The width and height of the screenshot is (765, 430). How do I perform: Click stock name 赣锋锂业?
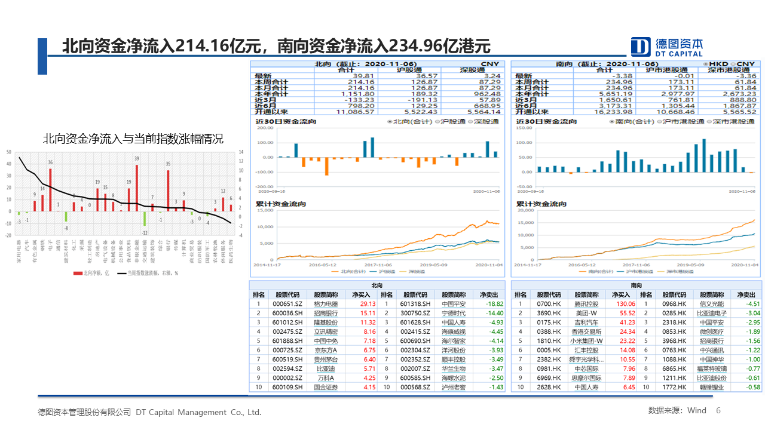(x=712, y=388)
